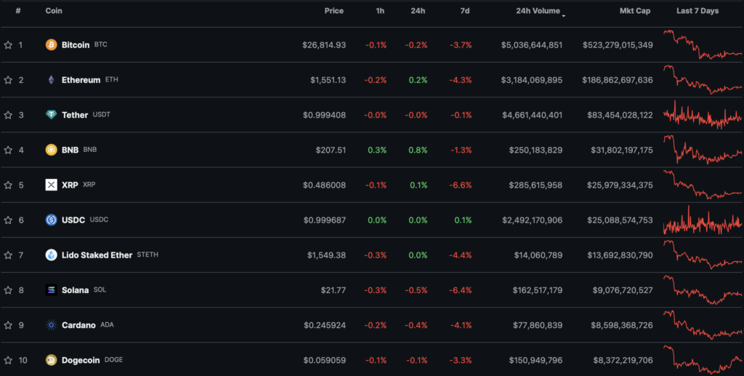Screen dimensions: 744x376
Task: Toggle the favorite star for Tether
Action: (8, 115)
